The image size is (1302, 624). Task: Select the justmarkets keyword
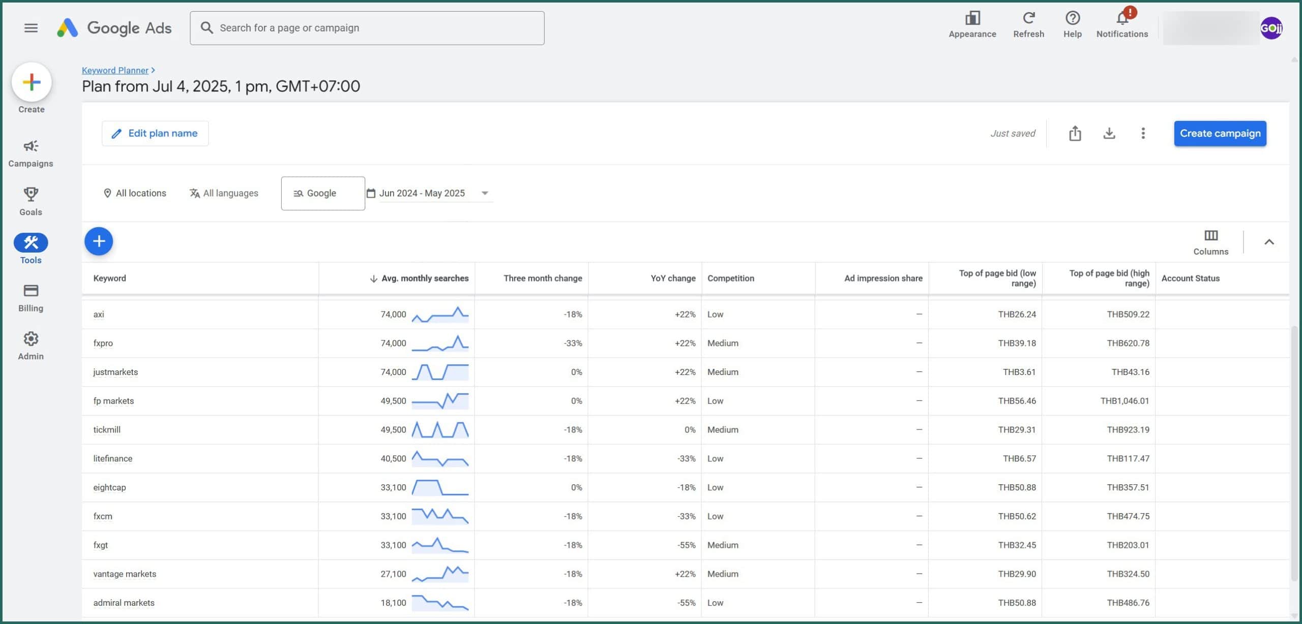pyautogui.click(x=115, y=372)
